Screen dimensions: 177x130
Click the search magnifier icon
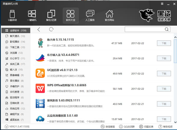tap(167, 29)
